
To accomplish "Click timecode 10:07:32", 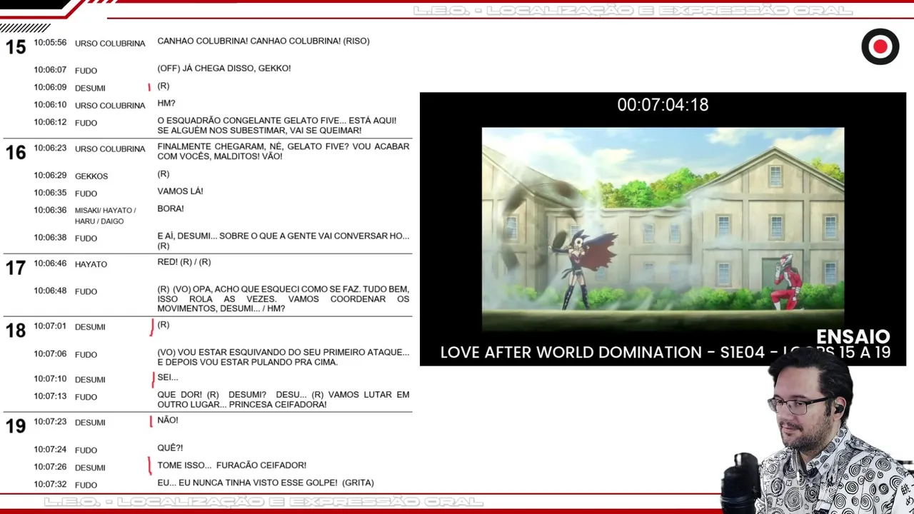I will click(50, 484).
